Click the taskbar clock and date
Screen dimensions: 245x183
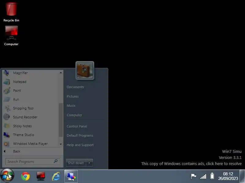(x=228, y=176)
